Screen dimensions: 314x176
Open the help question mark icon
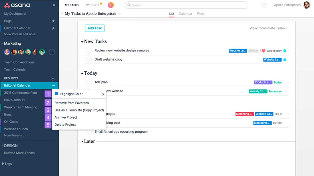pyautogui.click(x=264, y=5)
